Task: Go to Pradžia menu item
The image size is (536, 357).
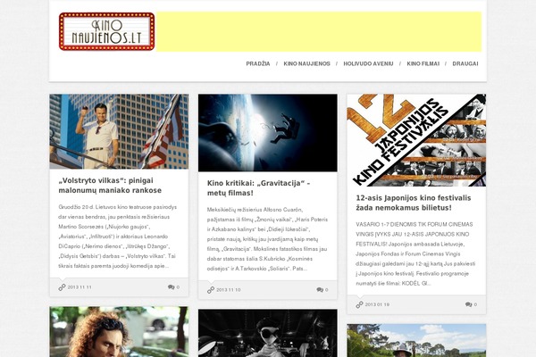Action: coord(258,64)
